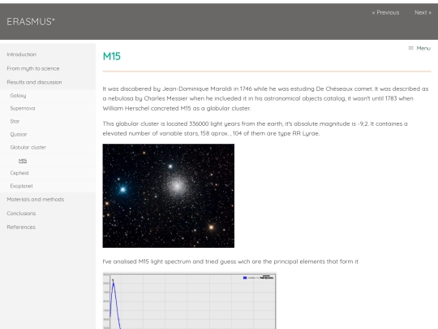This screenshot has width=438, height=329.
Task: Click the sentence about analysed M15 light spectrum
Action: pyautogui.click(x=230, y=262)
